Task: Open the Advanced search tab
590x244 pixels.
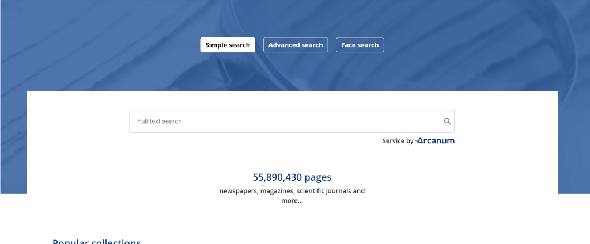Action: click(x=296, y=45)
